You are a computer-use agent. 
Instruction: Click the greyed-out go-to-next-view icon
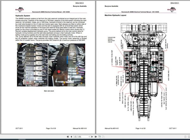(103, 137)
